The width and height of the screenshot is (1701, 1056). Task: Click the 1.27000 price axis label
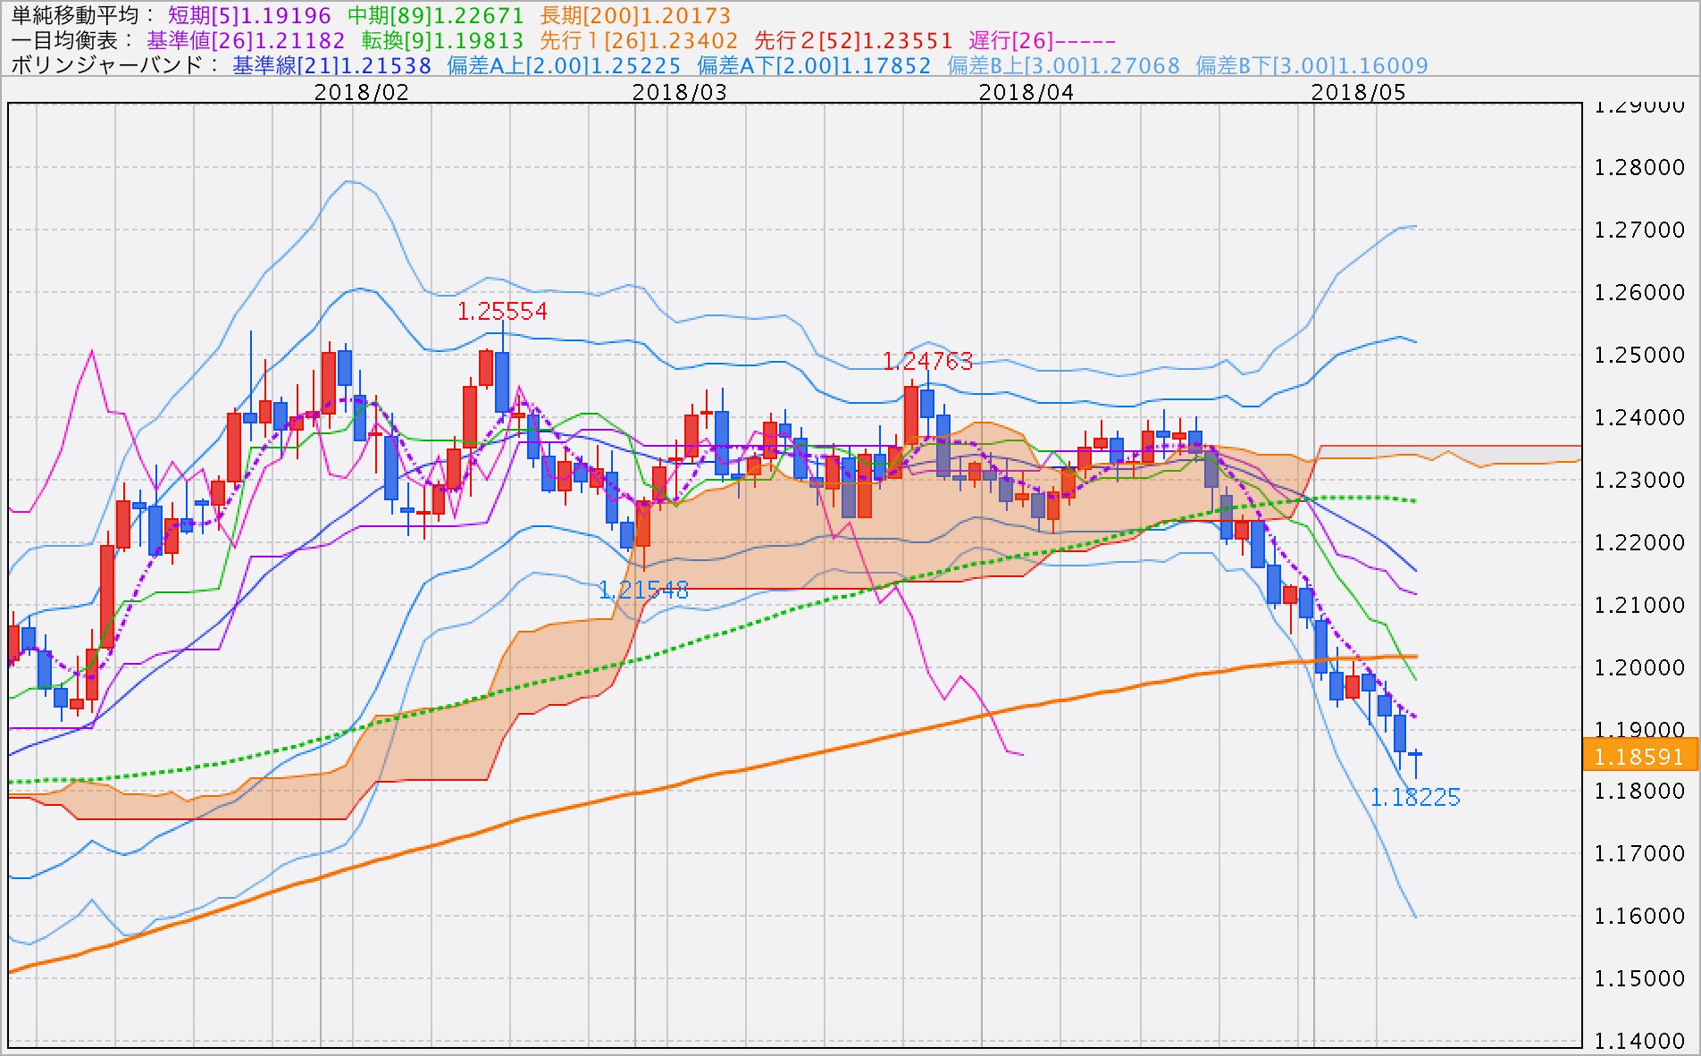point(1639,230)
